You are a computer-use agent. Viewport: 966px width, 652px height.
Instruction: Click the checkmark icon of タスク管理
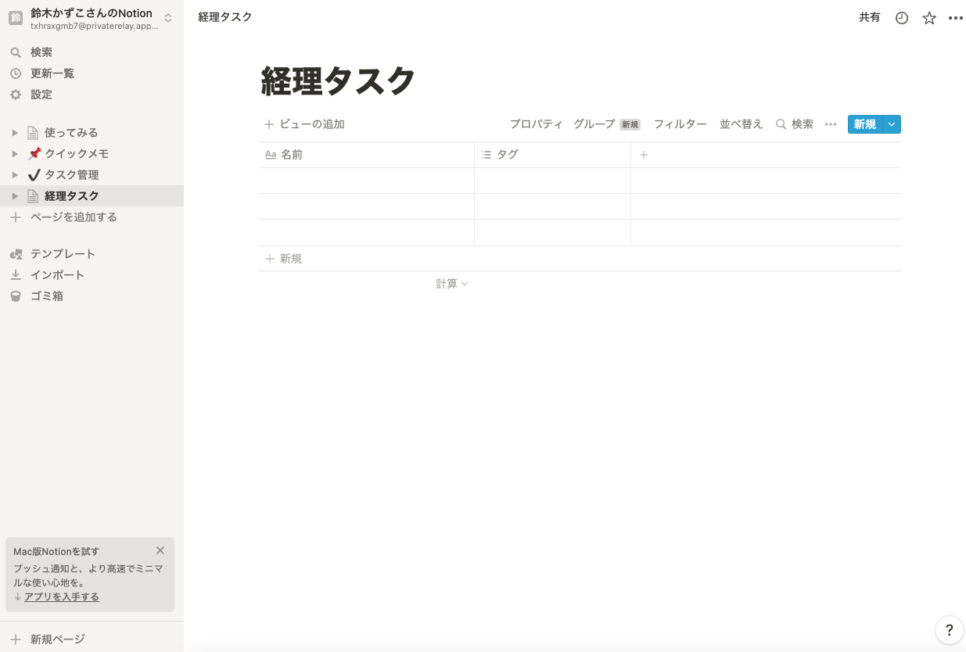(x=34, y=175)
